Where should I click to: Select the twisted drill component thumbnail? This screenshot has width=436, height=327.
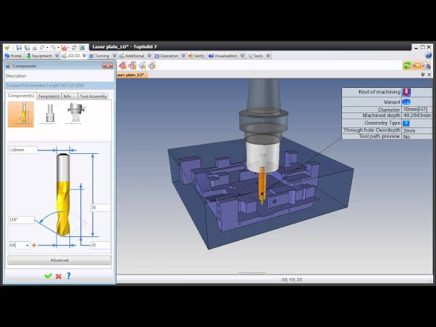coord(21,114)
